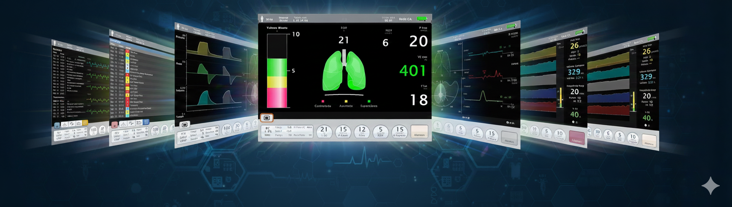Click the pink icon on second-left screen toolbar
This screenshot has height=207, width=732.
114,125
